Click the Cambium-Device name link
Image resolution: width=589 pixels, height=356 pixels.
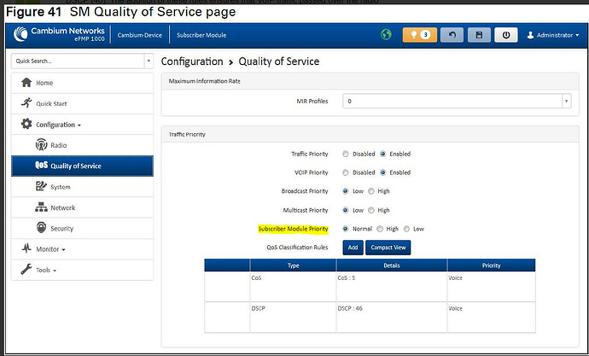pos(140,35)
